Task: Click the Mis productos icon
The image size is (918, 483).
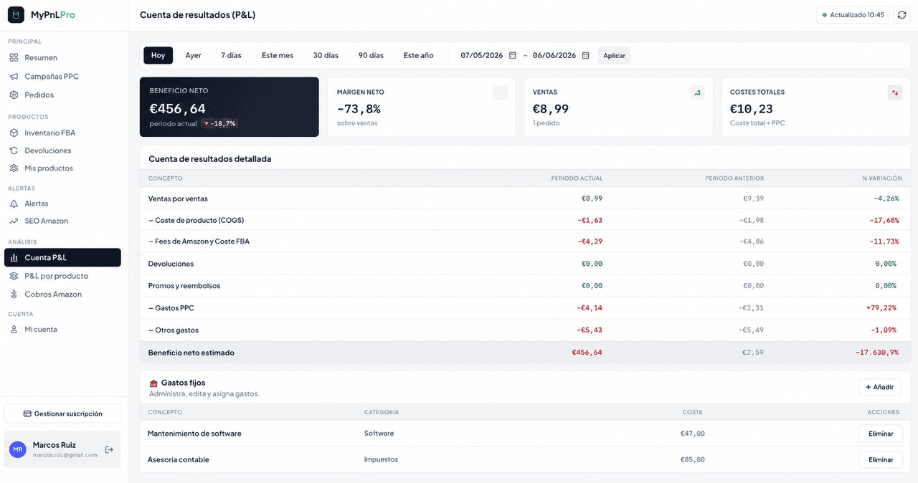Action: pyautogui.click(x=14, y=168)
